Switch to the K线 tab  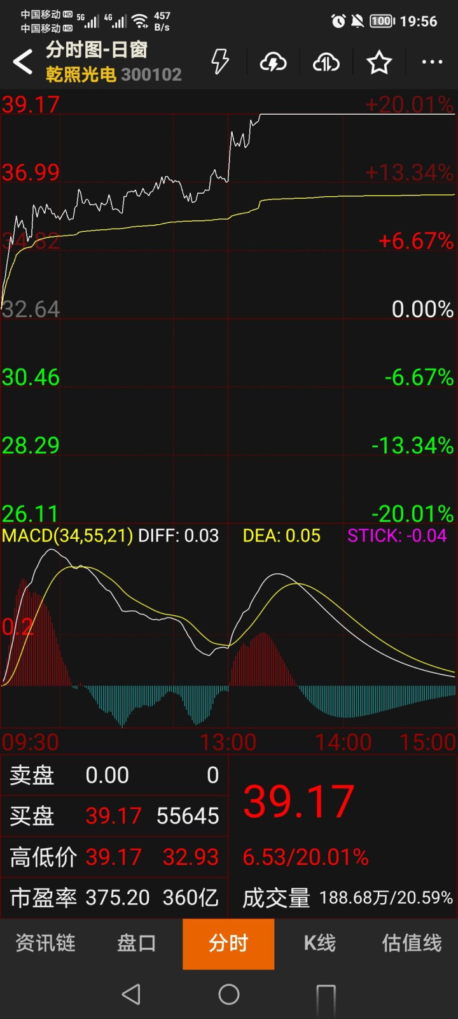[x=320, y=943]
